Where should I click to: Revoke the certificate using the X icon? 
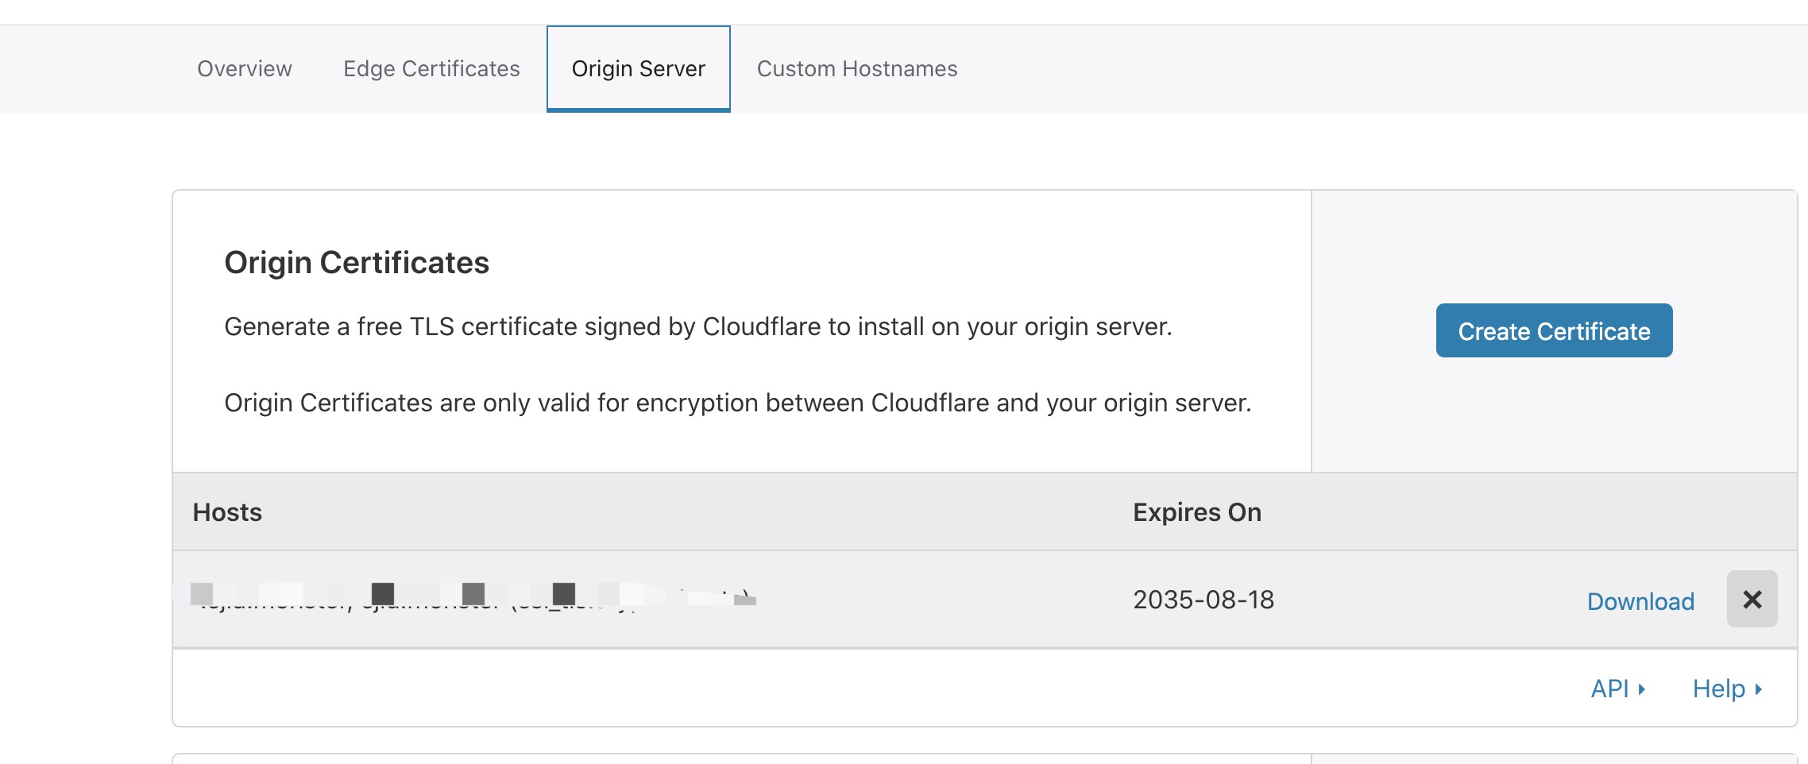click(x=1752, y=599)
